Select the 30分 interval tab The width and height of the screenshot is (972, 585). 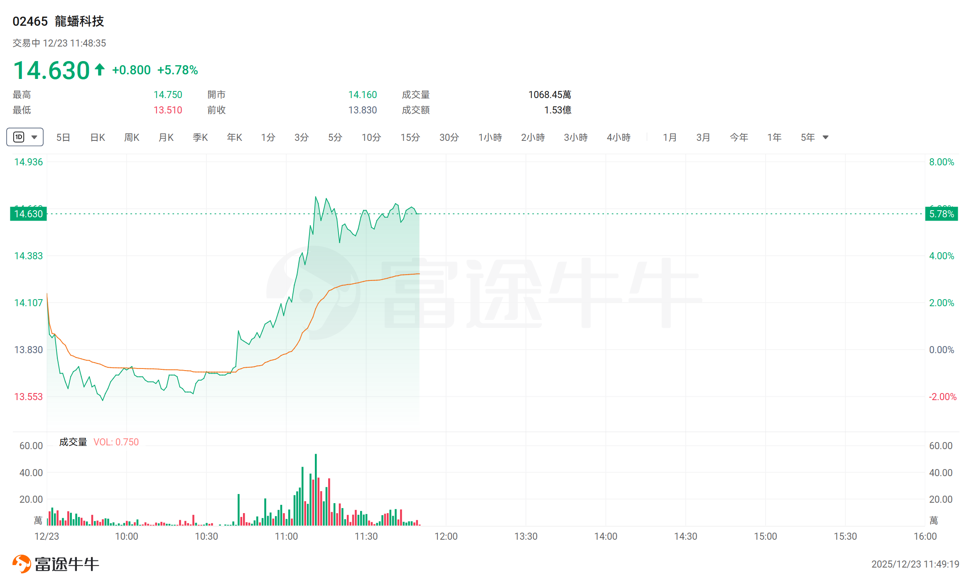(x=449, y=138)
